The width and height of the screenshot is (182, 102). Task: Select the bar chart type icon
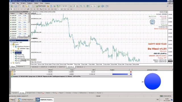(x=71, y=6)
